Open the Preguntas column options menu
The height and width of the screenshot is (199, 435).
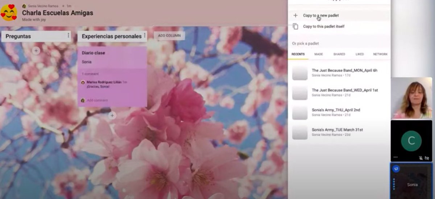click(69, 36)
